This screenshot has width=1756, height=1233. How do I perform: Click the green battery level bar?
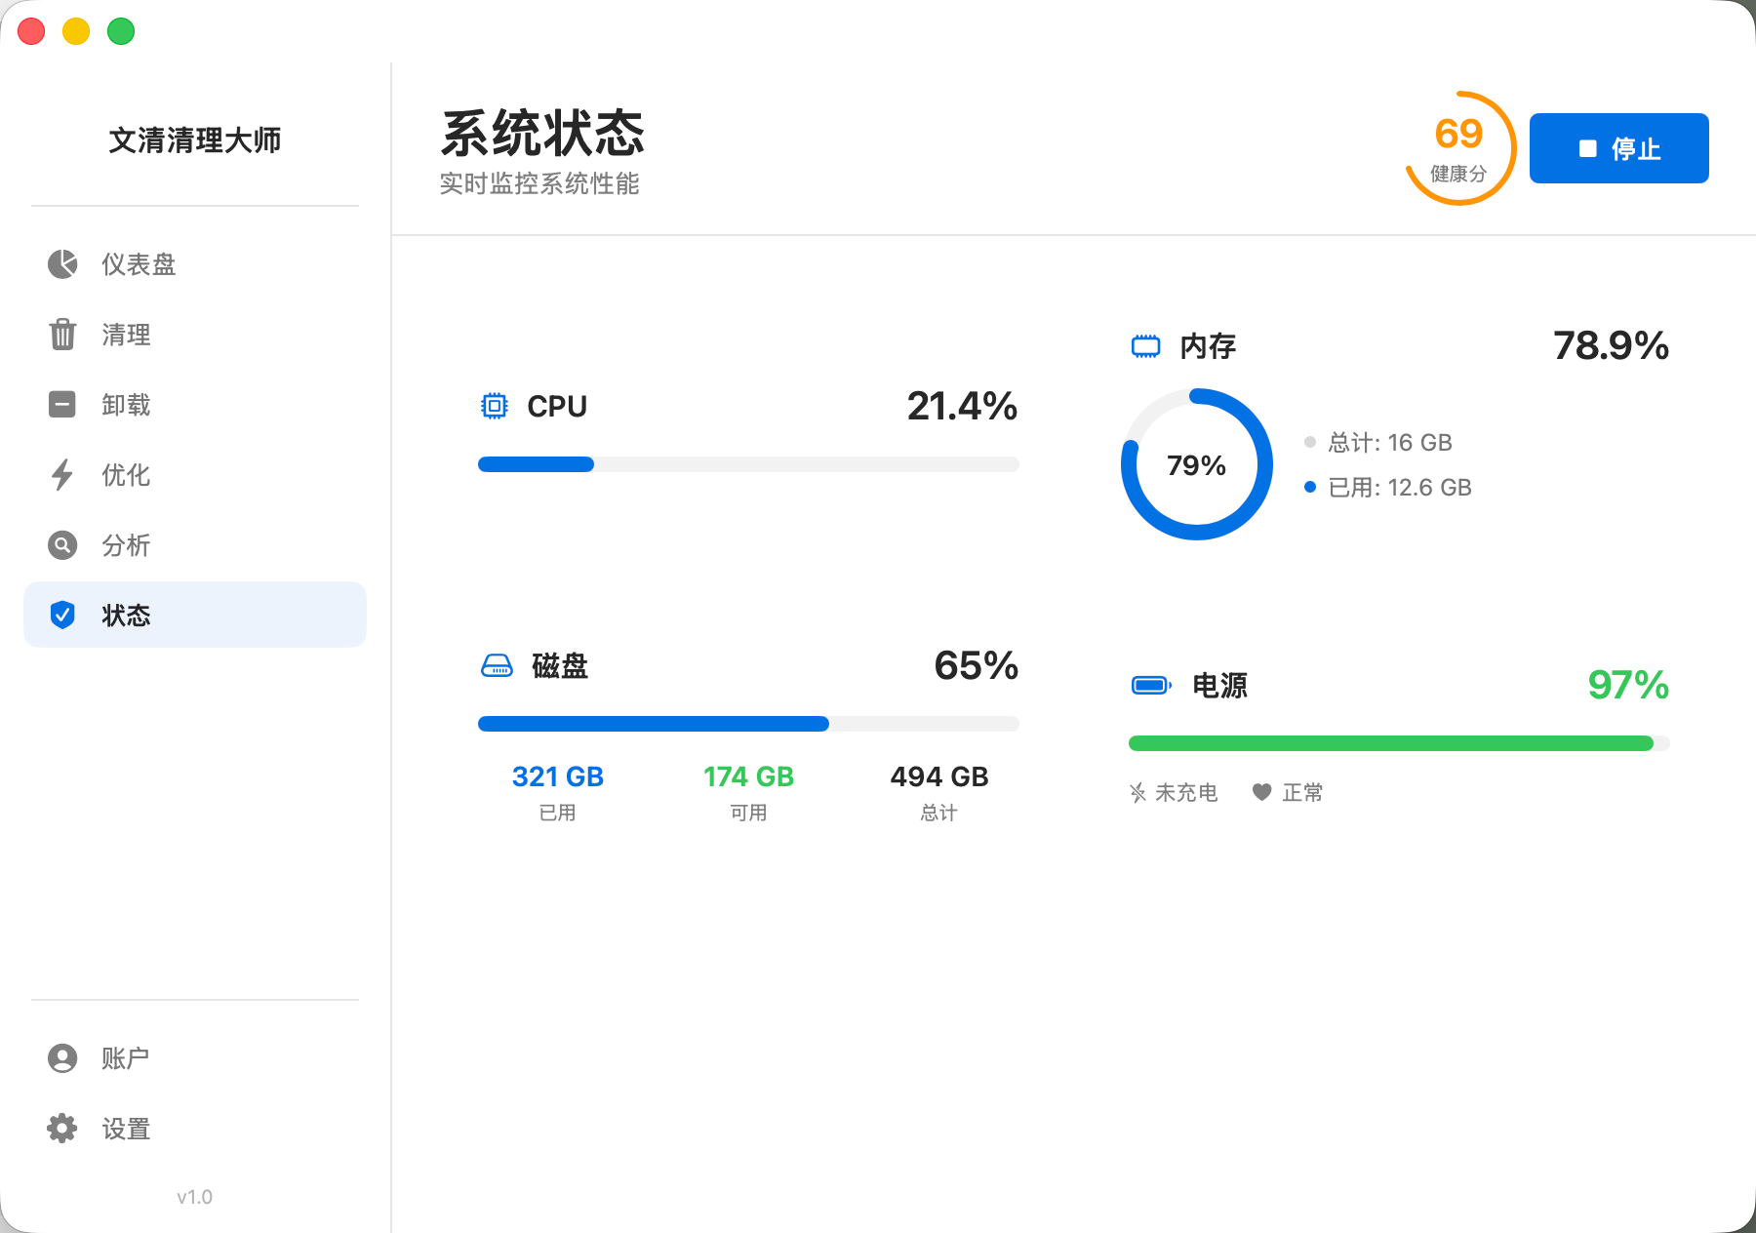pyautogui.click(x=1399, y=743)
